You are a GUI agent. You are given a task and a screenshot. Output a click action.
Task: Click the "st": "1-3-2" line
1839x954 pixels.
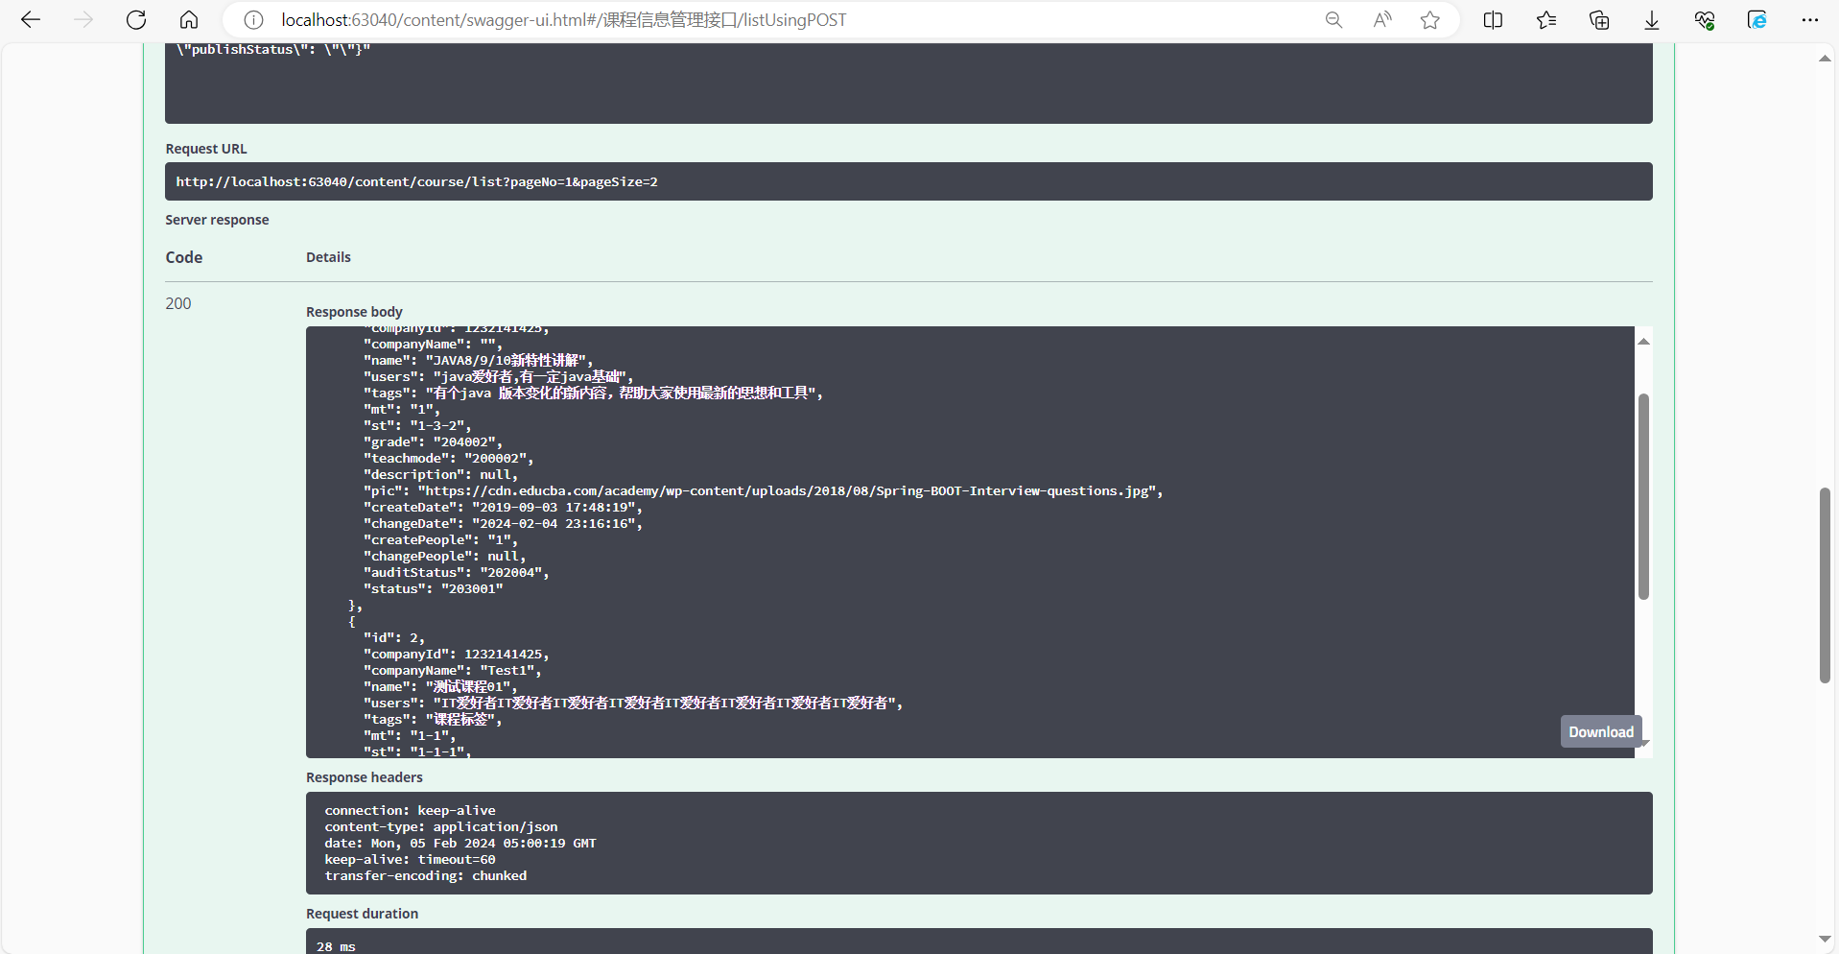pyautogui.click(x=417, y=425)
